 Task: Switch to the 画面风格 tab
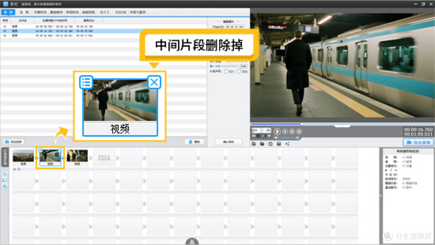89,12
